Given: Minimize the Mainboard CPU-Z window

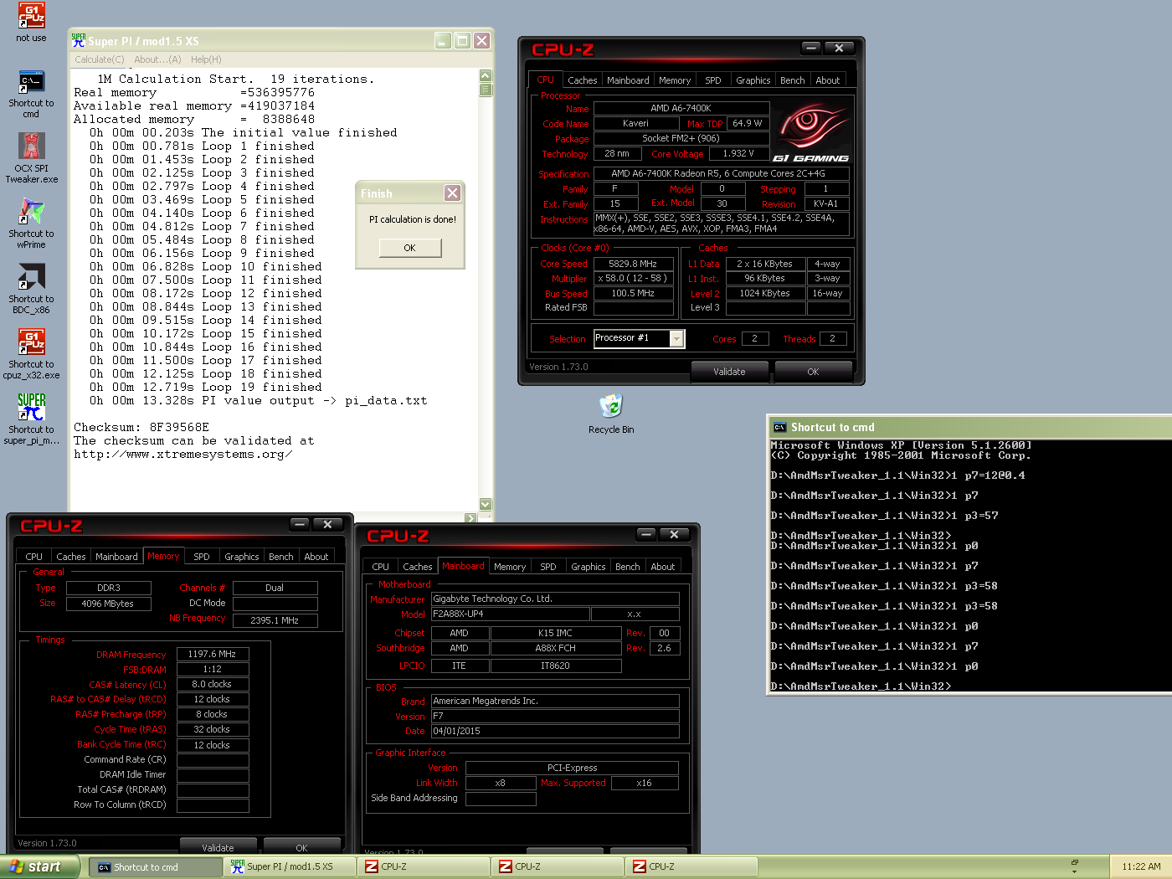Looking at the screenshot, I should click(x=645, y=534).
